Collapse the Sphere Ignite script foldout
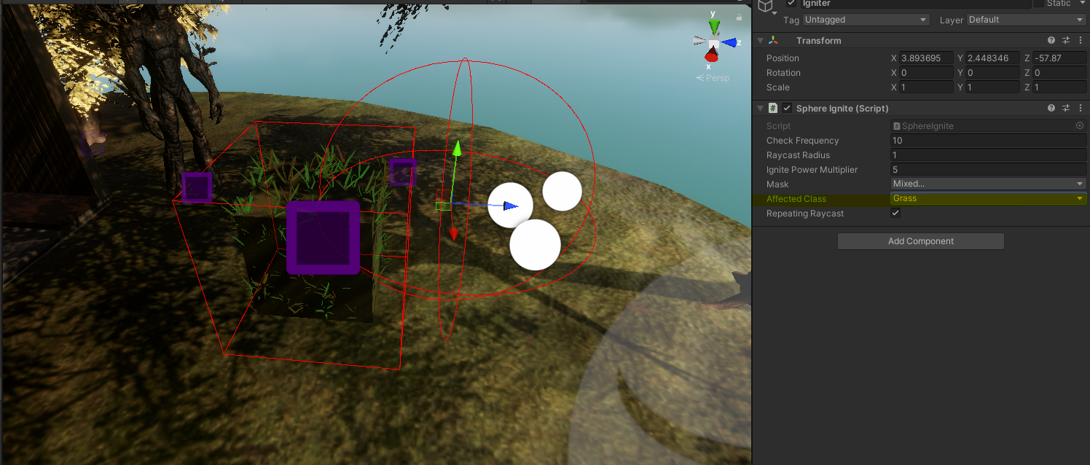Screen dimensions: 1090x465 tap(760, 109)
